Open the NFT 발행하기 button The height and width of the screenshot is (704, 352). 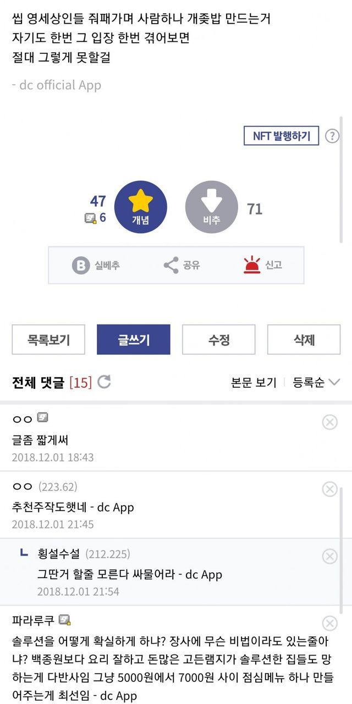tap(281, 136)
